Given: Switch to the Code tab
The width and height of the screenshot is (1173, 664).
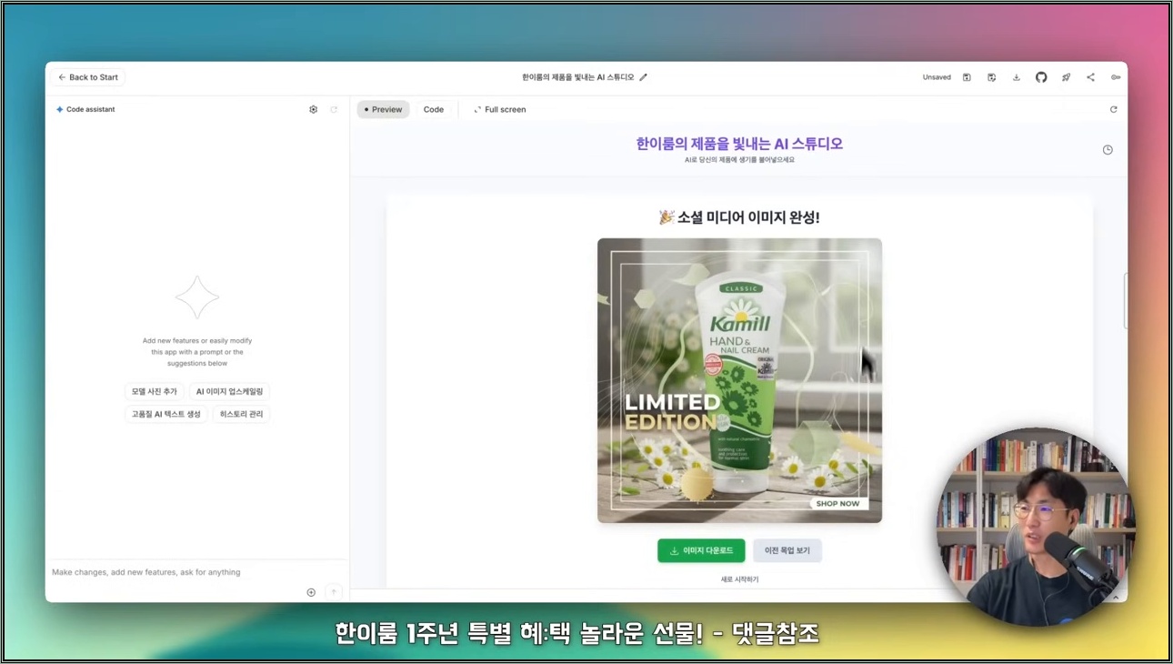Looking at the screenshot, I should [434, 109].
